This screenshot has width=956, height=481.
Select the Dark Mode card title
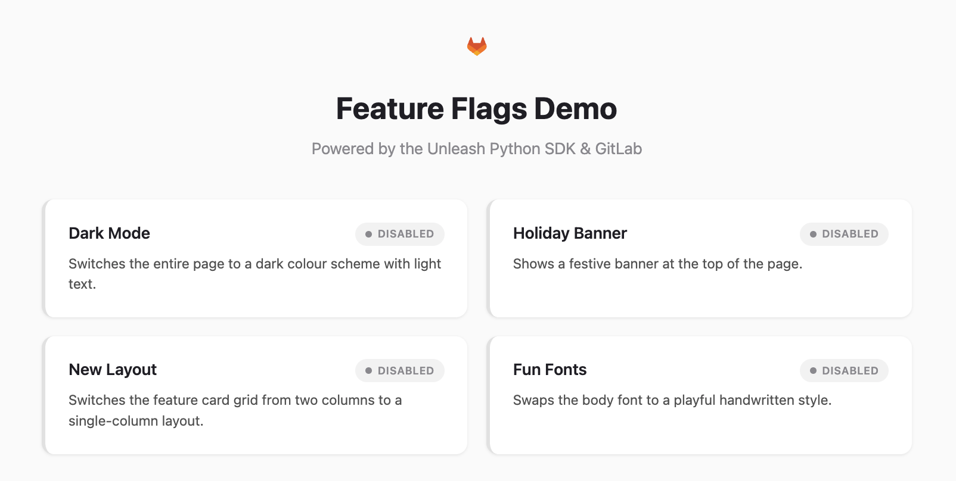coord(109,233)
